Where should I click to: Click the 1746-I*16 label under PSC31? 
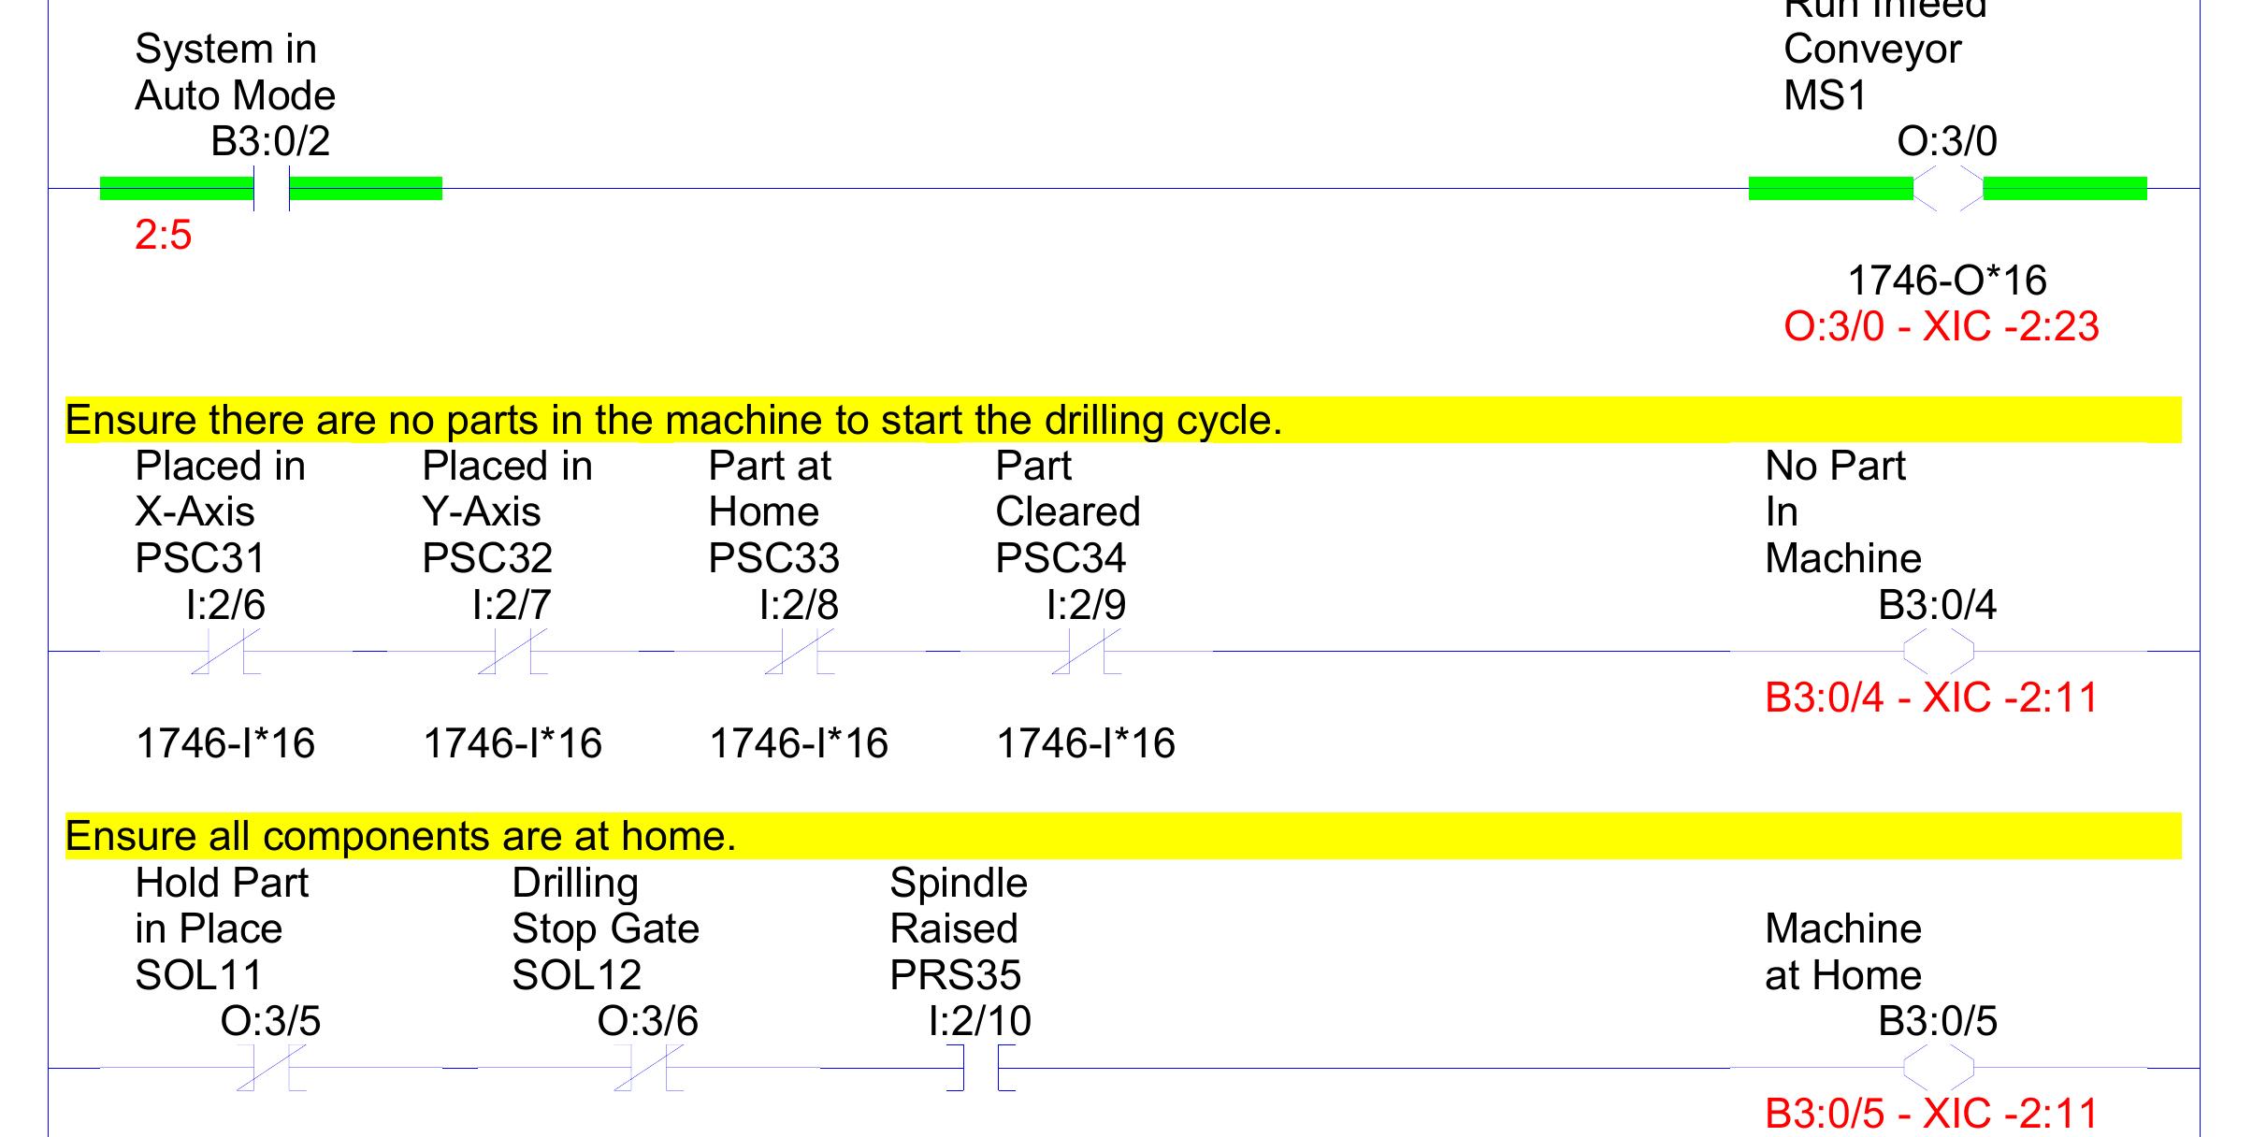225,743
